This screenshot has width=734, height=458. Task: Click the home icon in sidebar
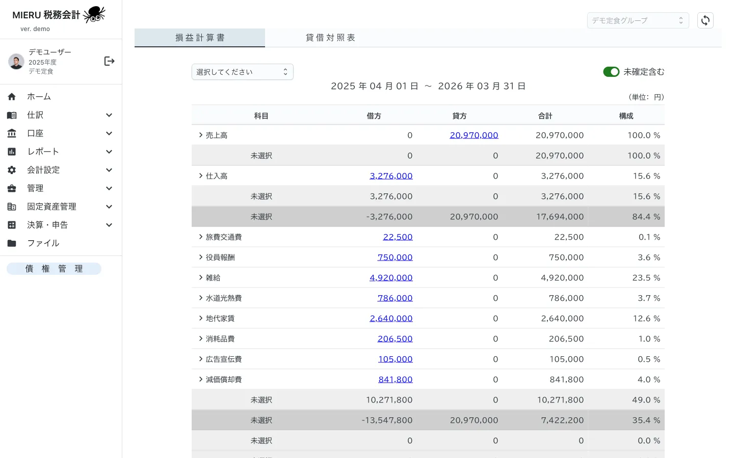(12, 97)
